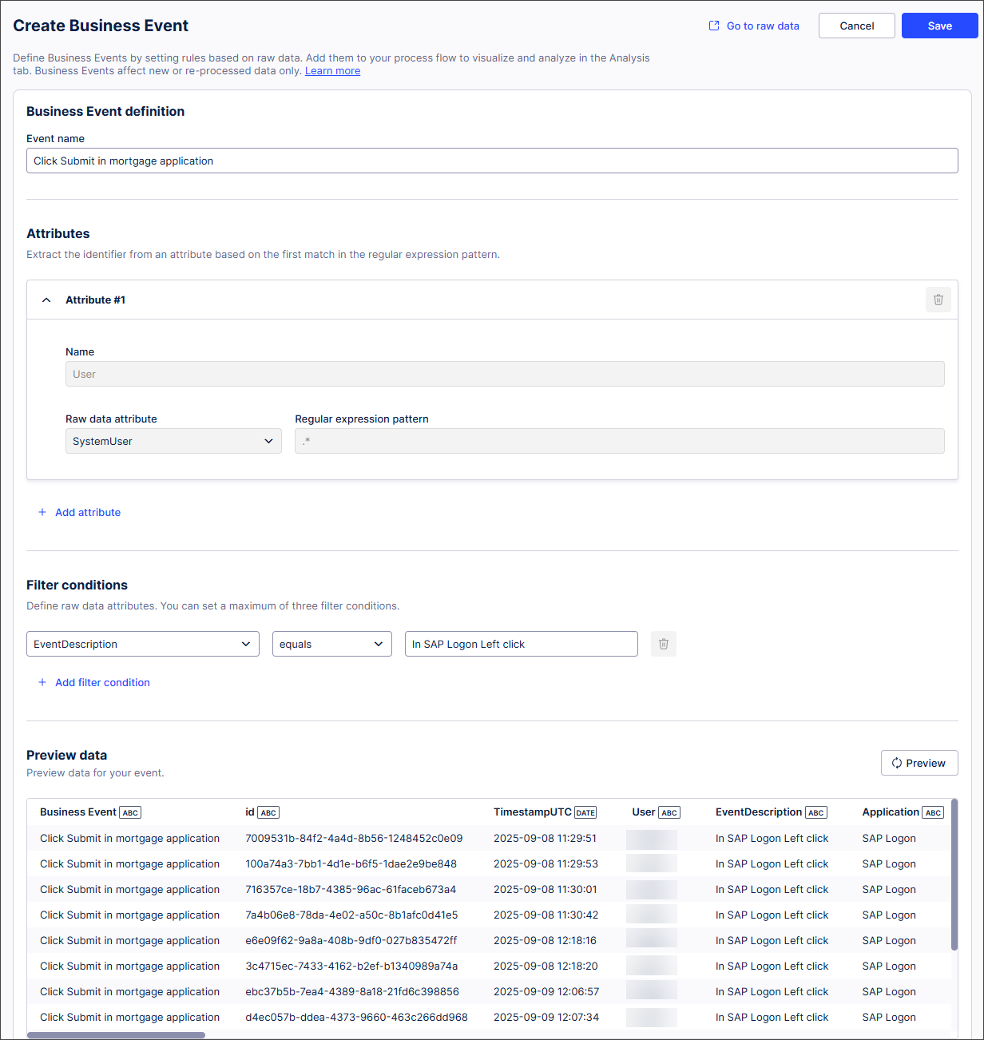984x1040 pixels.
Task: Collapse the Attribute #1 section
Action: [46, 300]
